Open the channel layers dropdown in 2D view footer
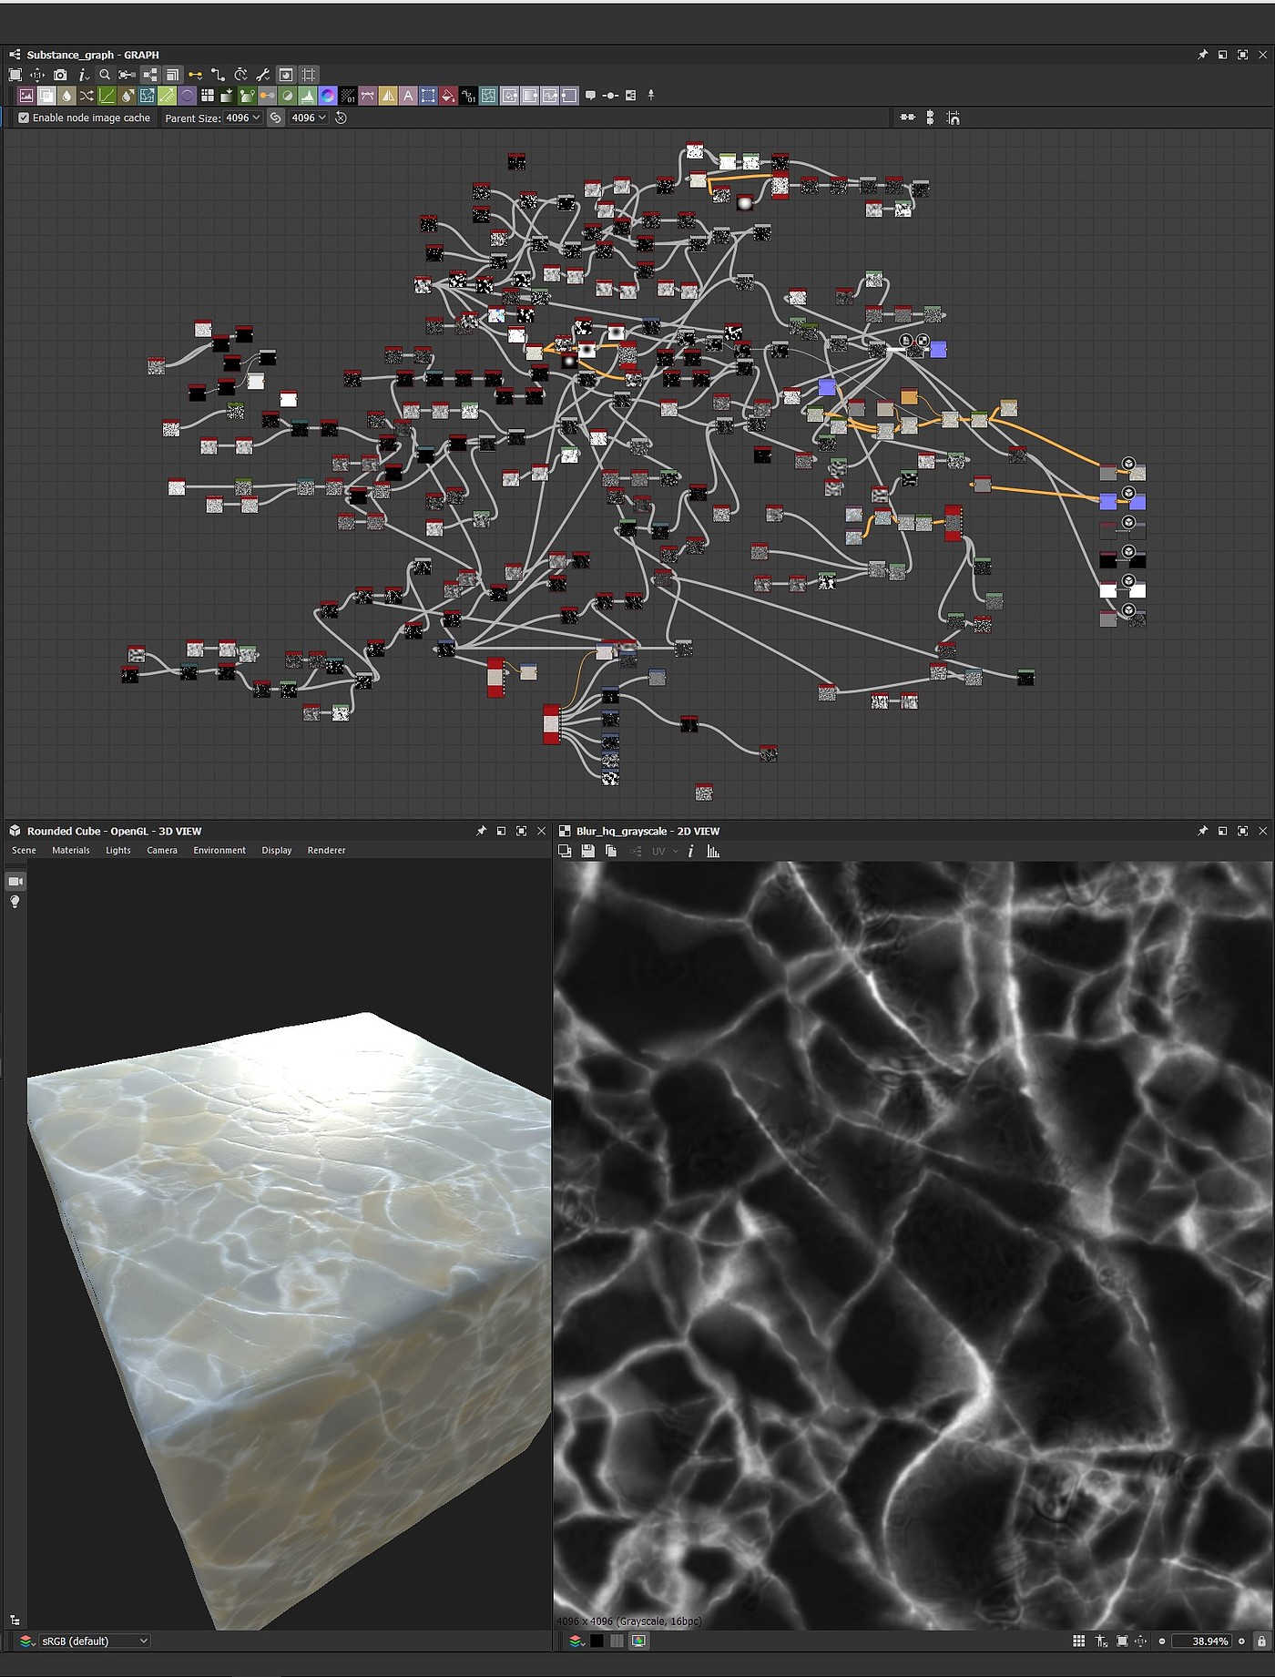The width and height of the screenshot is (1275, 1677). tap(576, 1641)
